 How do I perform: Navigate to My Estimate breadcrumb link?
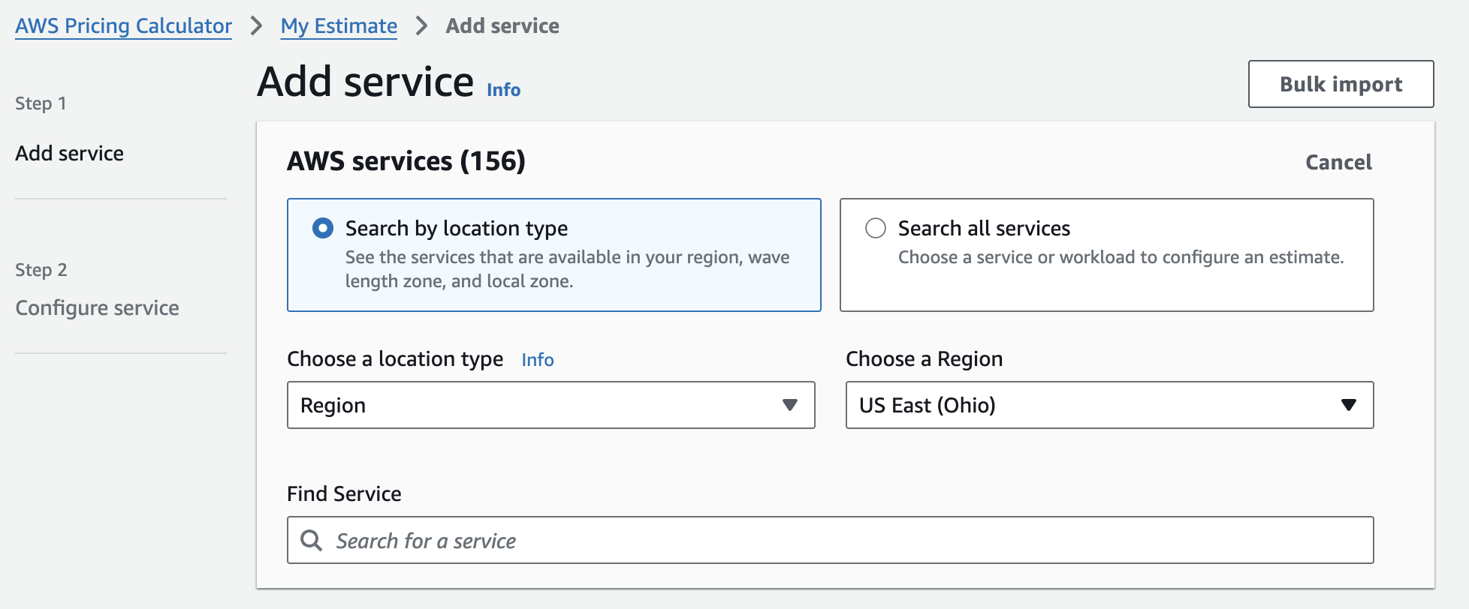pos(339,26)
